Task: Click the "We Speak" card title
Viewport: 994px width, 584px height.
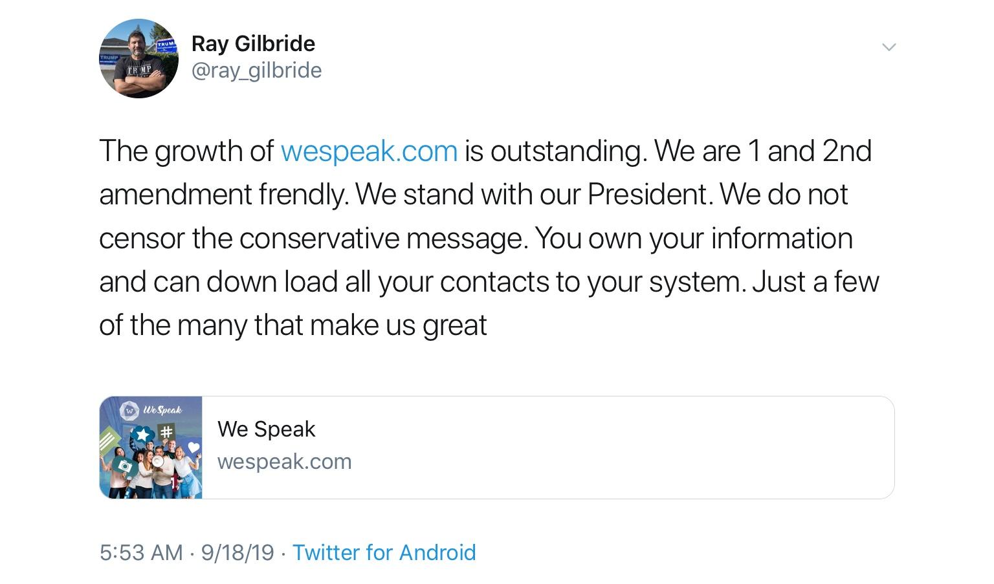Action: pos(266,429)
